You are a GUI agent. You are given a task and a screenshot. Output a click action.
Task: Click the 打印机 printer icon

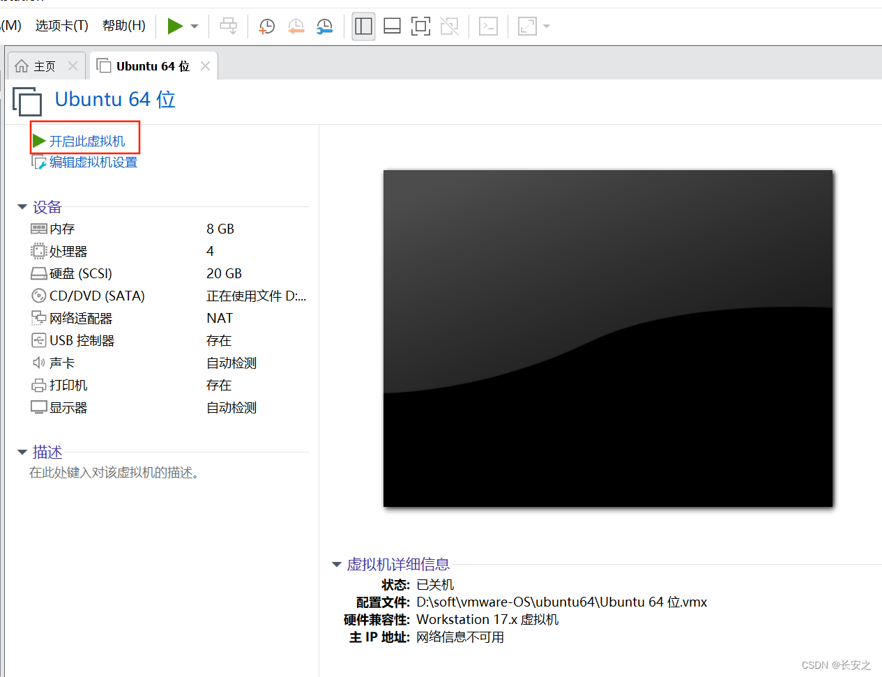pyautogui.click(x=39, y=385)
